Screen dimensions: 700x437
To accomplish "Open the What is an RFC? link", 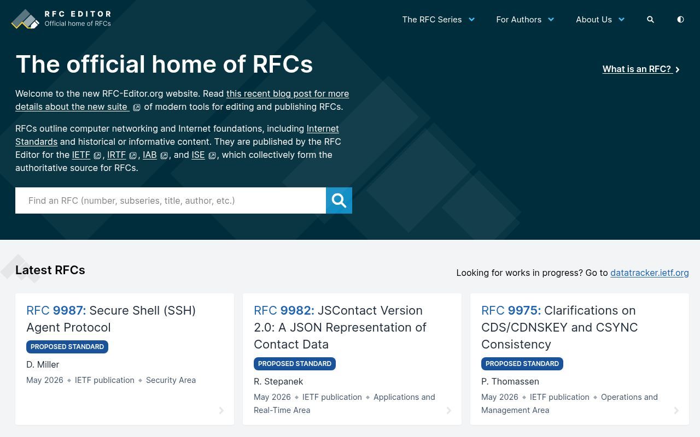I will pyautogui.click(x=637, y=69).
